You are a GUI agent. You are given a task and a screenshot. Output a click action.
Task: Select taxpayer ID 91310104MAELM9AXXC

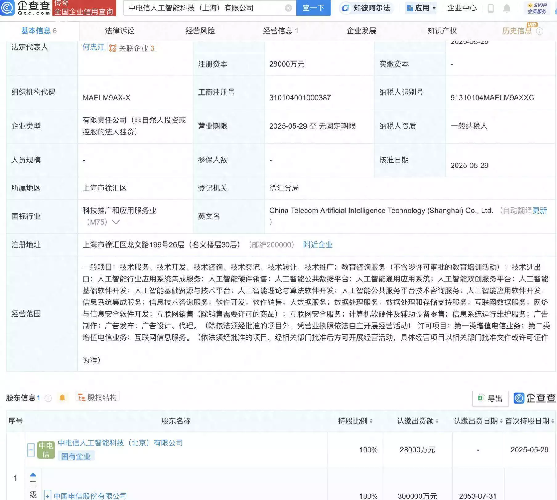coord(492,98)
